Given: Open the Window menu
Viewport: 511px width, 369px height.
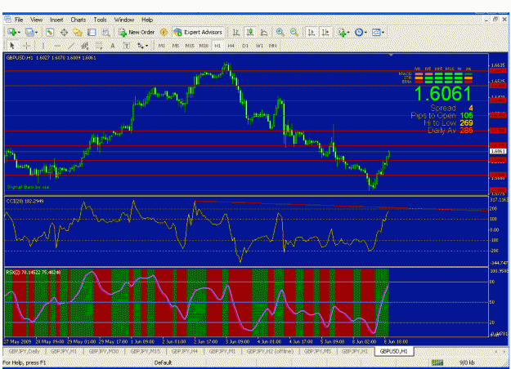Looking at the screenshot, I should (124, 20).
